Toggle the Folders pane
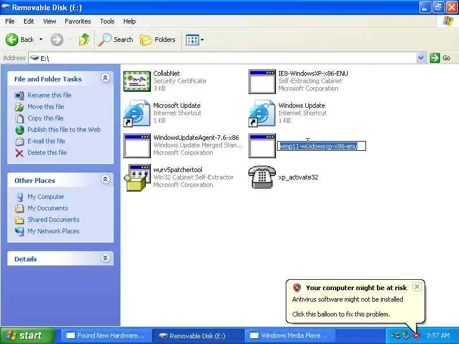The width and height of the screenshot is (459, 344). click(x=158, y=40)
